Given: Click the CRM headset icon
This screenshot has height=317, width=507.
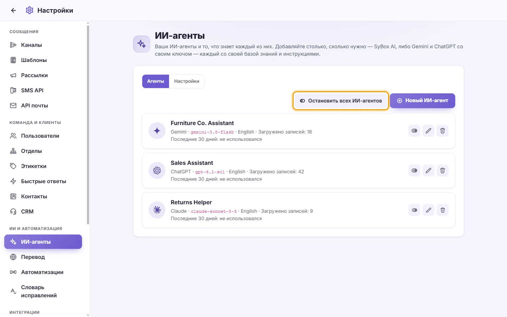Looking at the screenshot, I should tap(13, 212).
